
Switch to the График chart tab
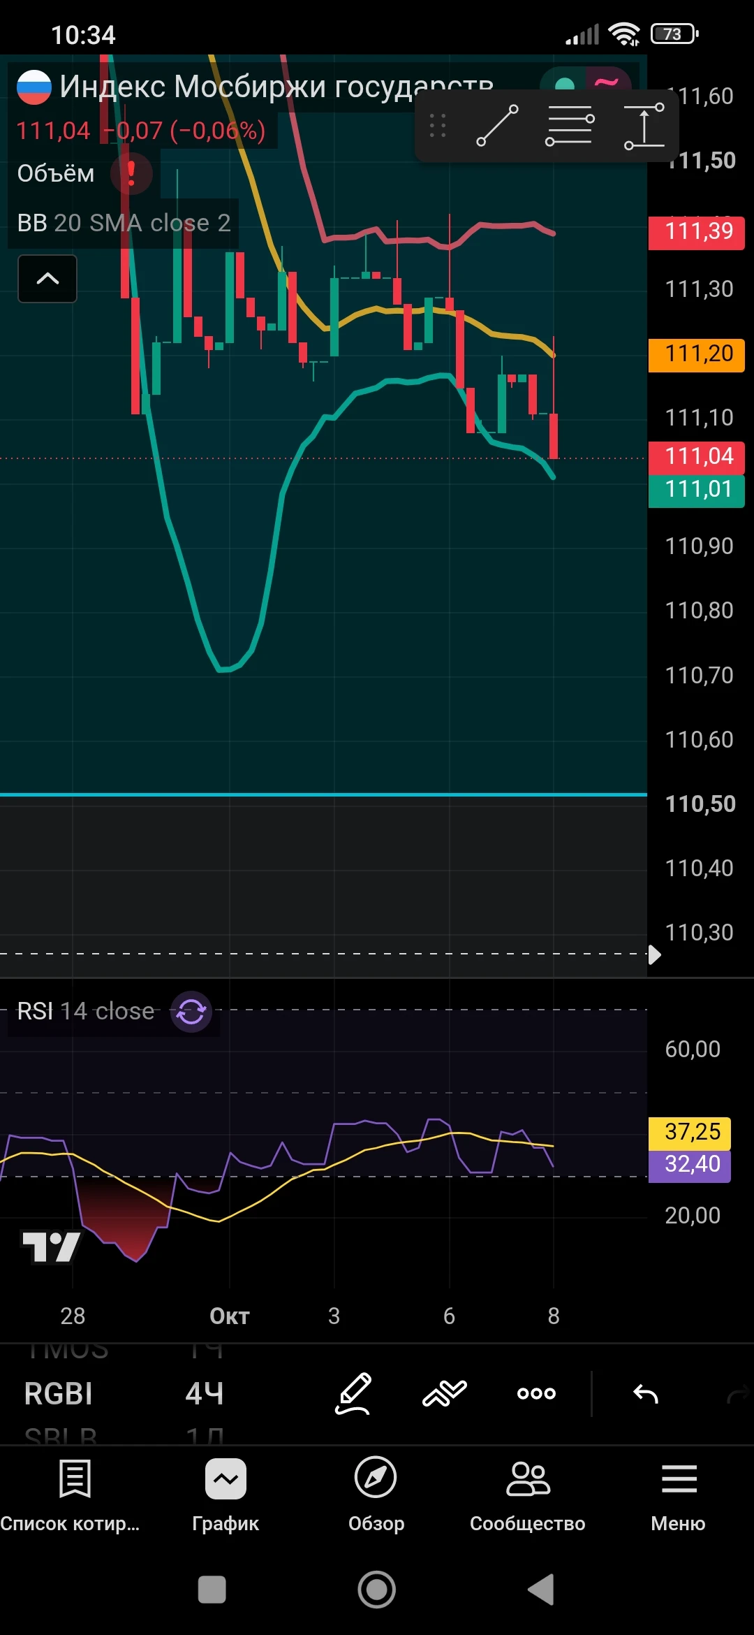(x=226, y=1495)
